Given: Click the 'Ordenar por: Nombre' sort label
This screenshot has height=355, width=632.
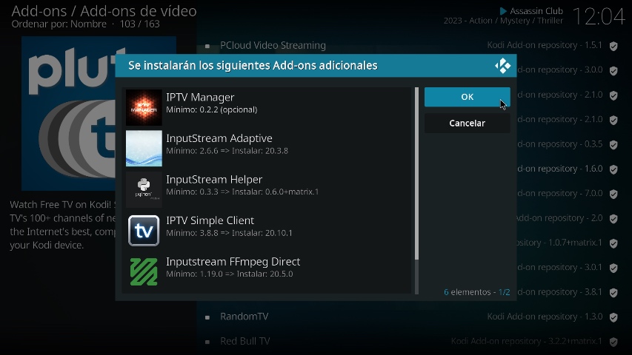Looking at the screenshot, I should [59, 24].
